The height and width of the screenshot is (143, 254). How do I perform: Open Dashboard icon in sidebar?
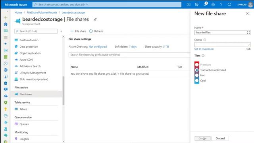point(6,31)
